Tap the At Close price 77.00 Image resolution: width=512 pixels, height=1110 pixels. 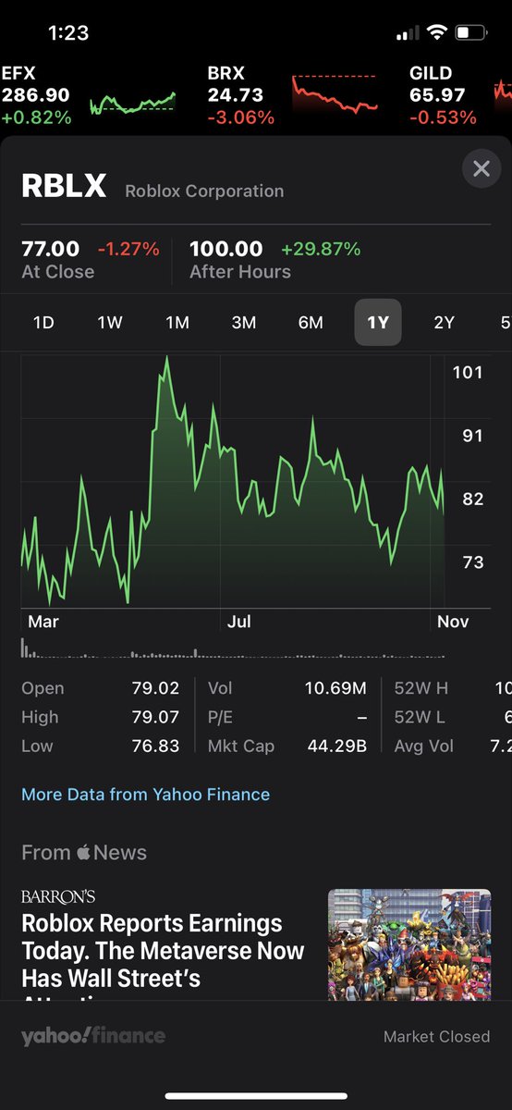click(x=50, y=249)
